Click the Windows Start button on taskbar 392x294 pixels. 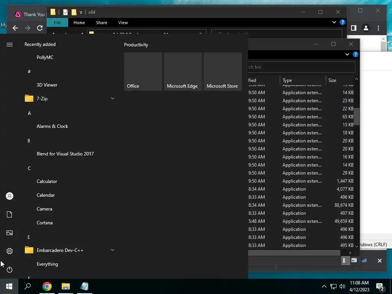coord(9,286)
